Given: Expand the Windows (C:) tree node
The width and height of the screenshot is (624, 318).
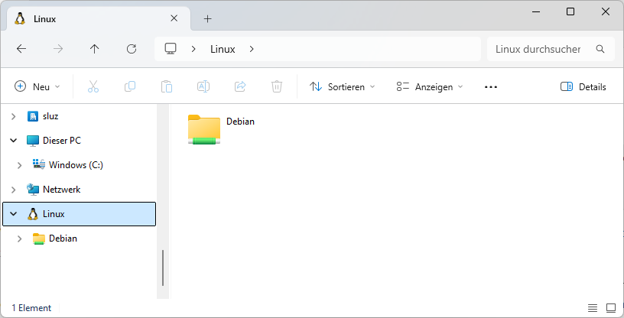Looking at the screenshot, I should [x=20, y=165].
